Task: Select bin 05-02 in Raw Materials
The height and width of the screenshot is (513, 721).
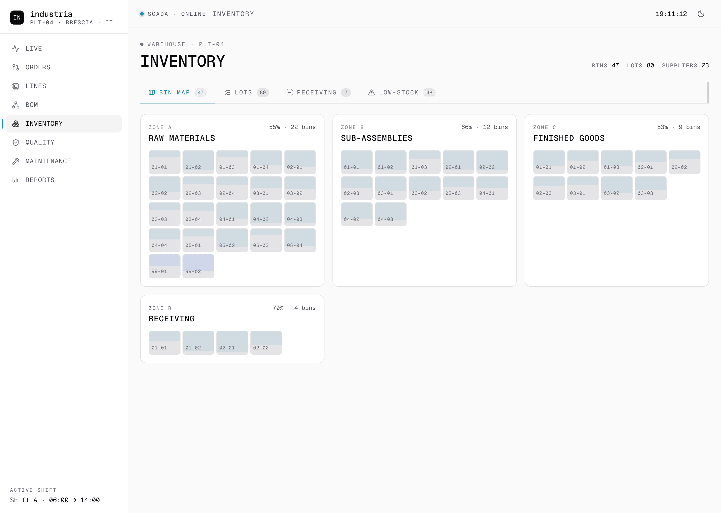Action: (232, 240)
